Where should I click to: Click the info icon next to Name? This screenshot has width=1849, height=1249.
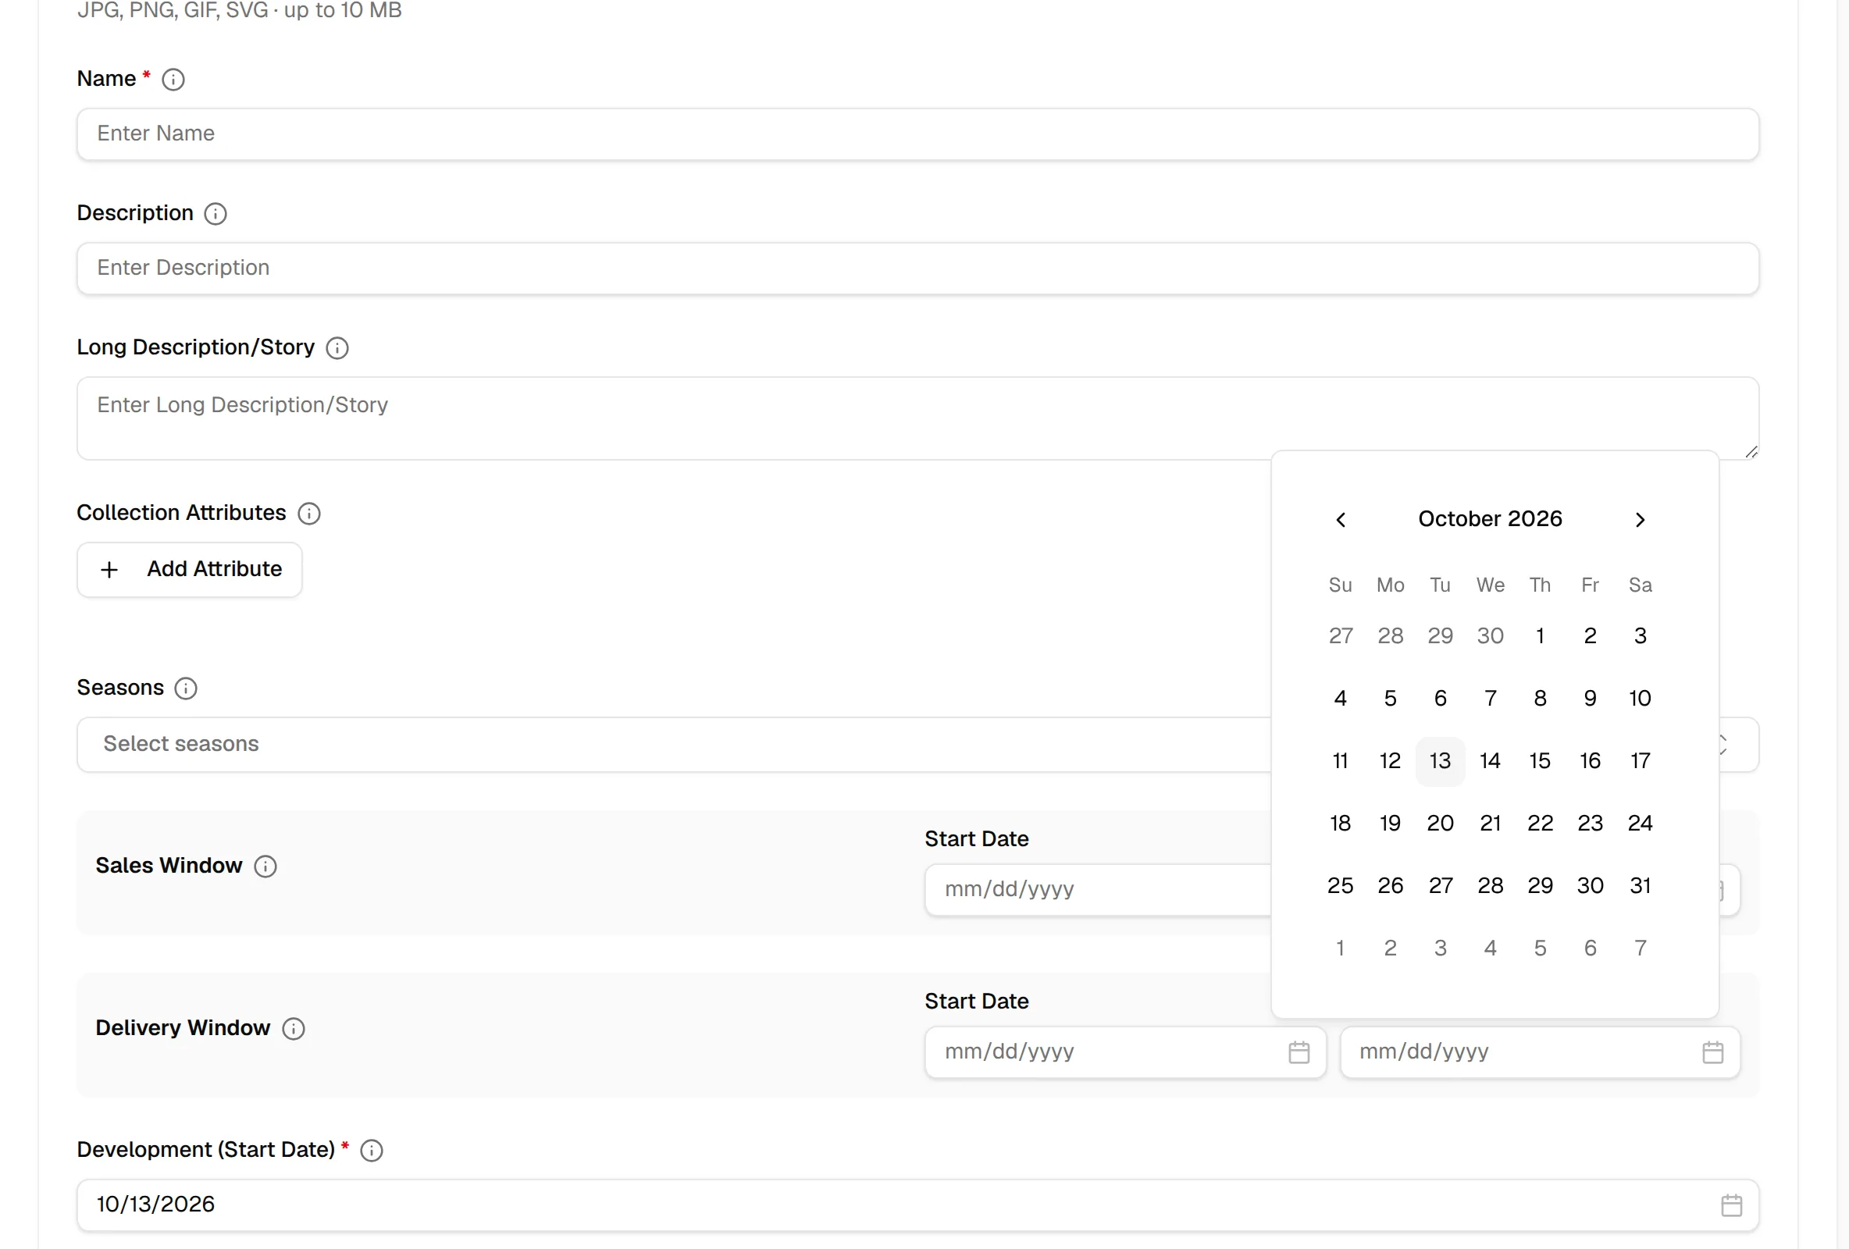173,80
